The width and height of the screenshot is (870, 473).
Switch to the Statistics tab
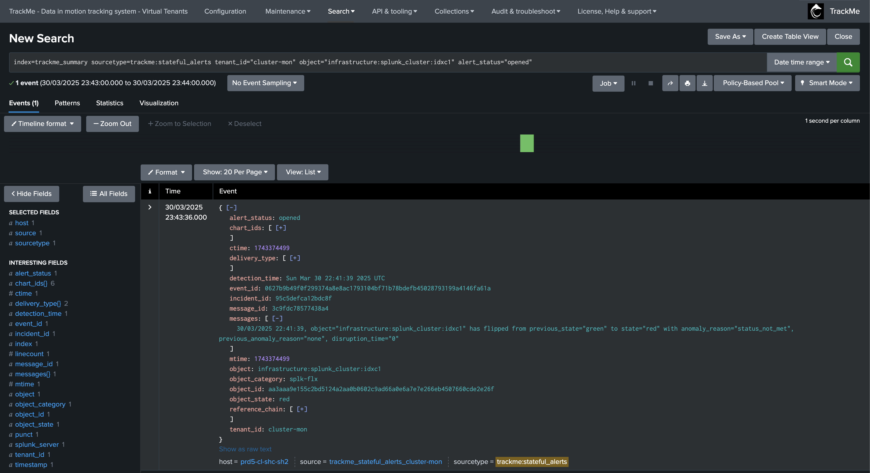click(109, 103)
